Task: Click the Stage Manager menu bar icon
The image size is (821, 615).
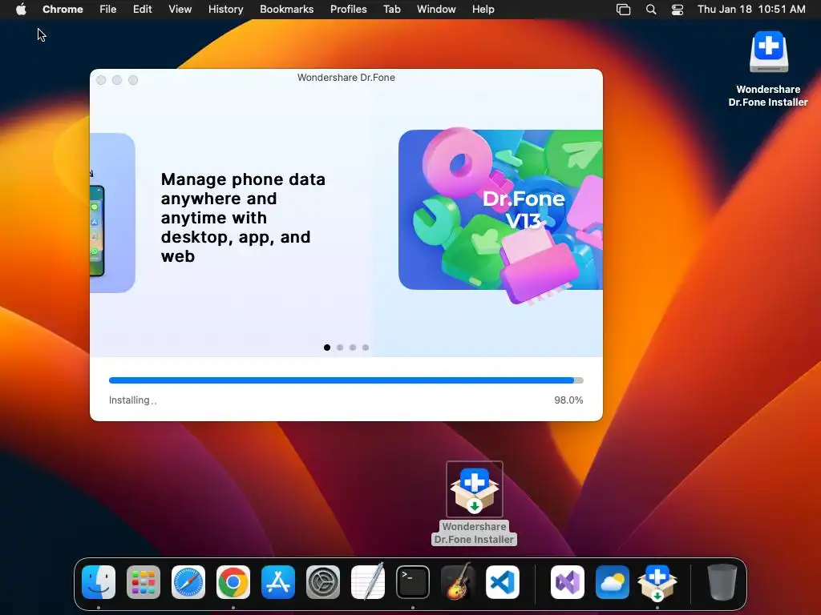Action: point(623,10)
